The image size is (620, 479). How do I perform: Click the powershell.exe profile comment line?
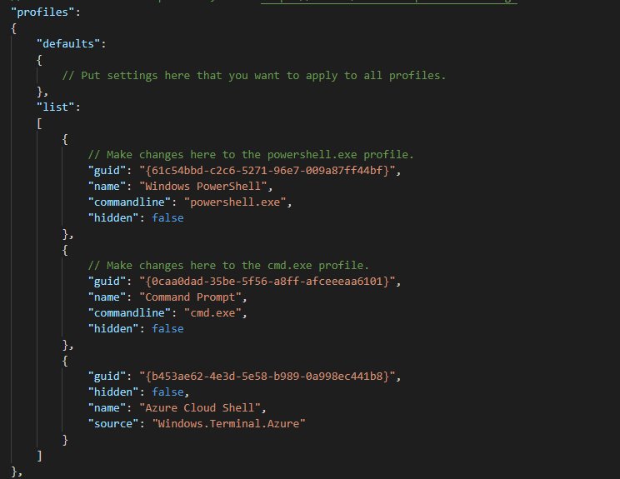[251, 154]
